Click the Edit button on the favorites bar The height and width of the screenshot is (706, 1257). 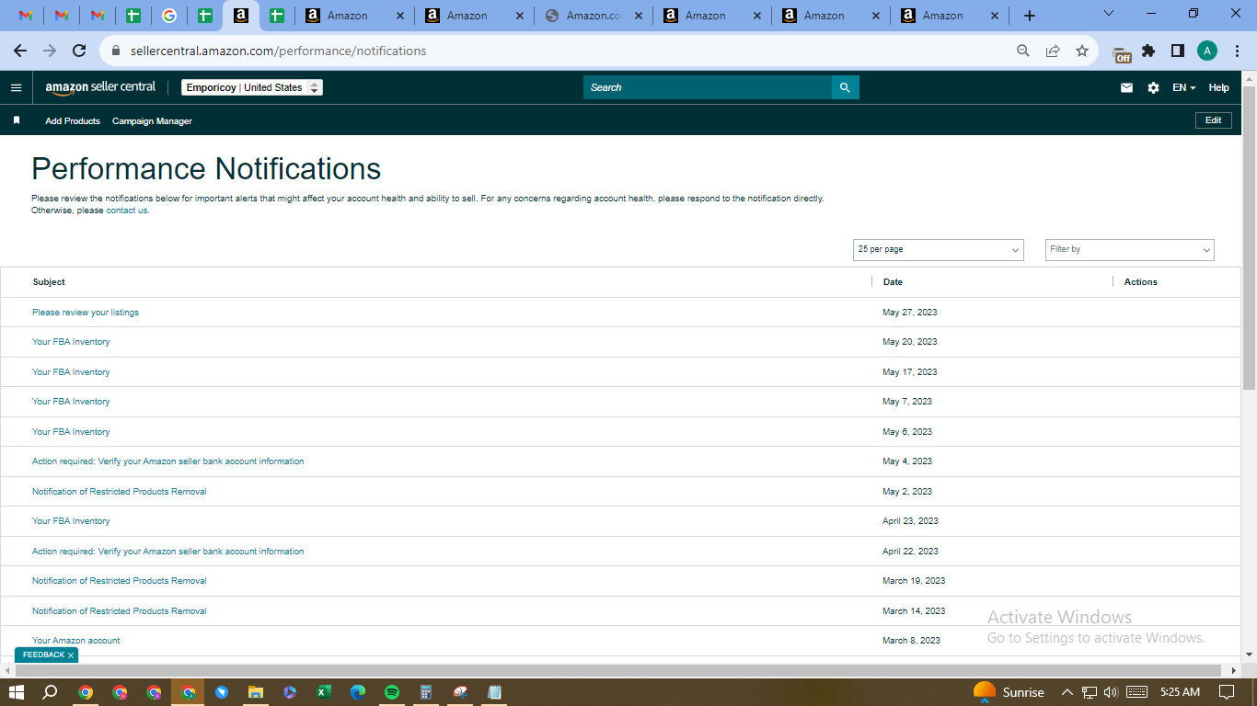1214,120
